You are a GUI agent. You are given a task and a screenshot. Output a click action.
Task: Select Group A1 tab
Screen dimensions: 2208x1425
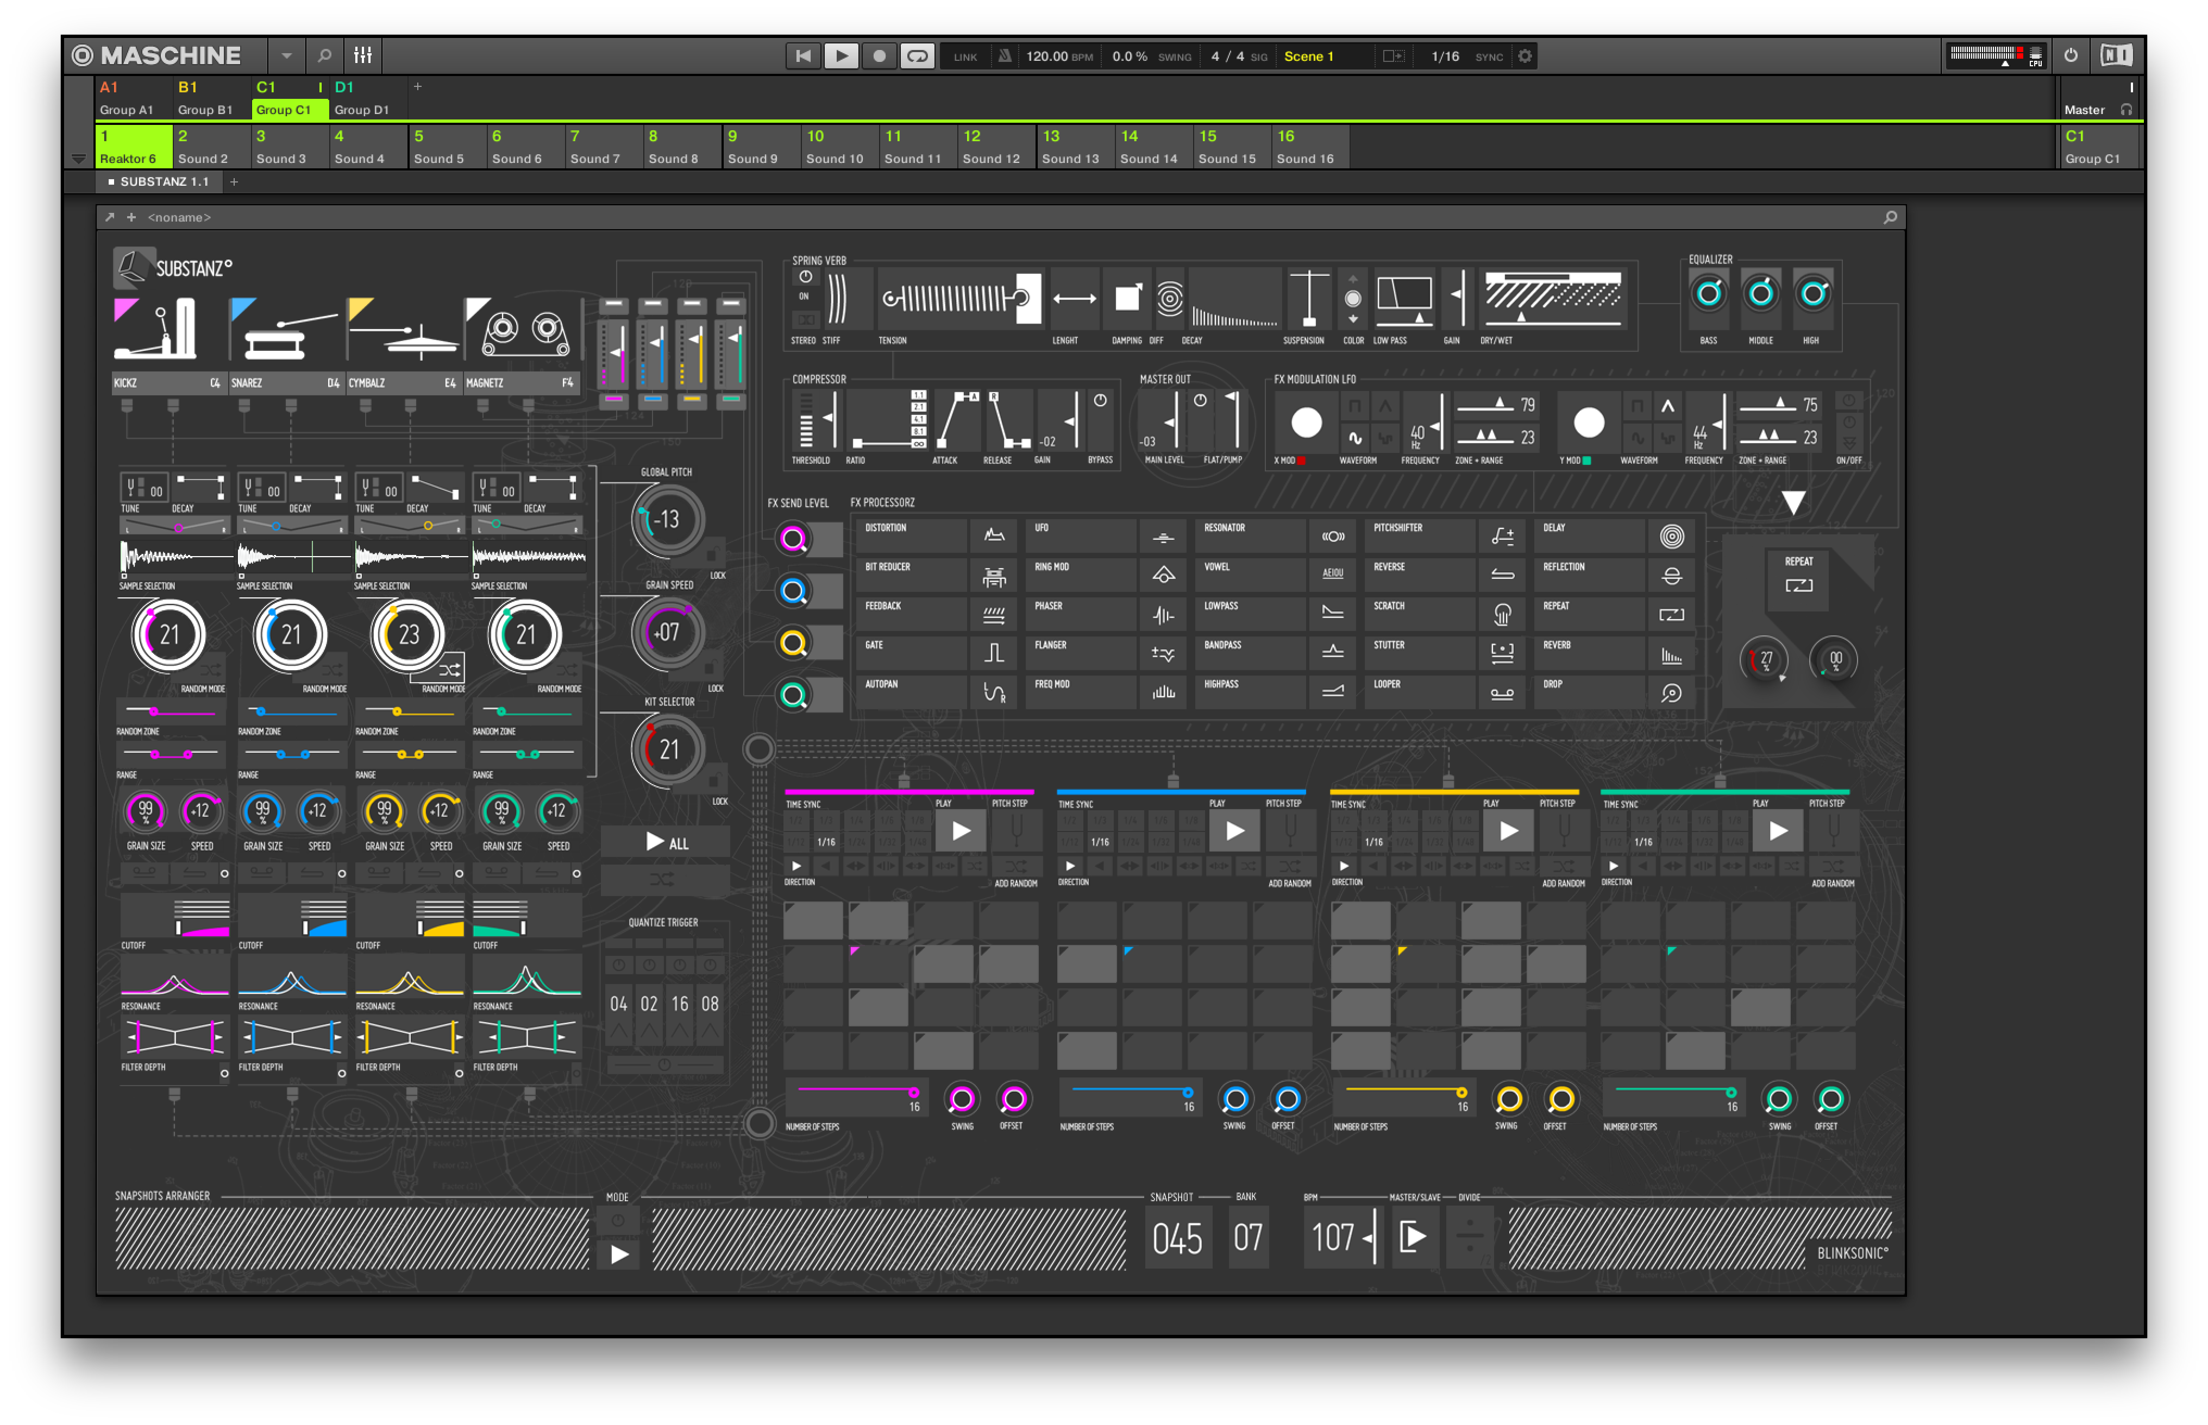[x=133, y=98]
